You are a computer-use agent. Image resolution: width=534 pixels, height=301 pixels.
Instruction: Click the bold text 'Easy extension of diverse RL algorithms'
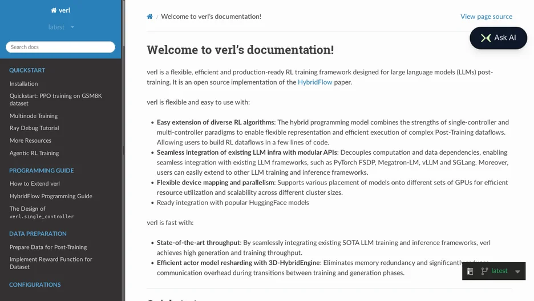pyautogui.click(x=215, y=122)
